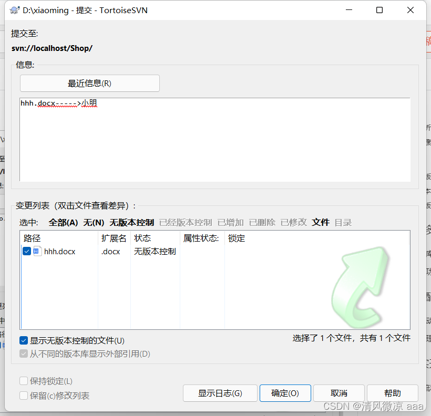Select 无版本控制 unversioned items link

pyautogui.click(x=131, y=222)
